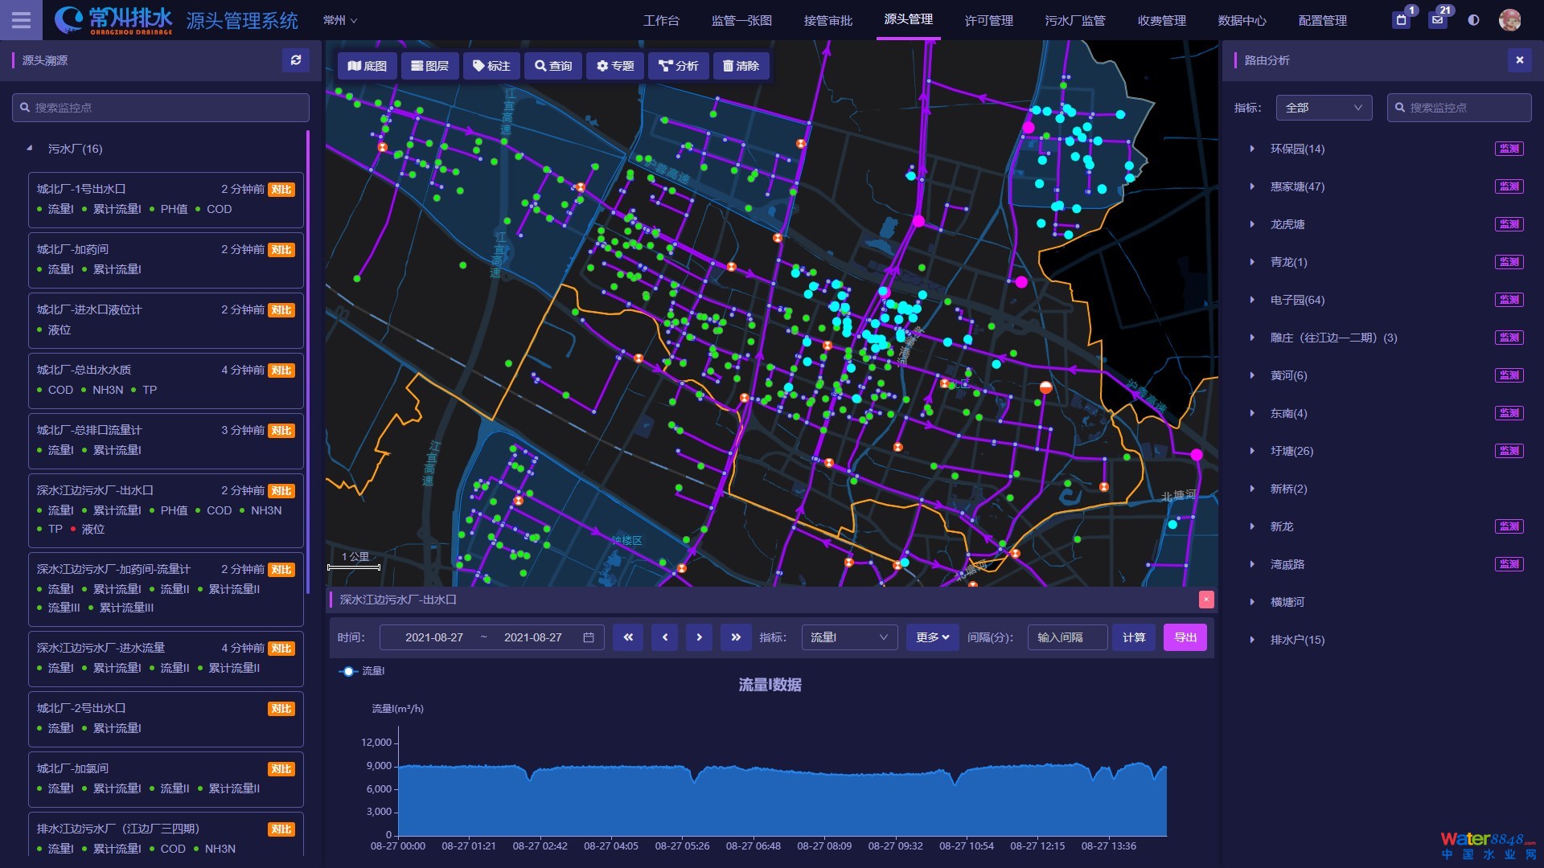
Task: Toggle the dark/light theme icon
Action: click(x=1473, y=20)
